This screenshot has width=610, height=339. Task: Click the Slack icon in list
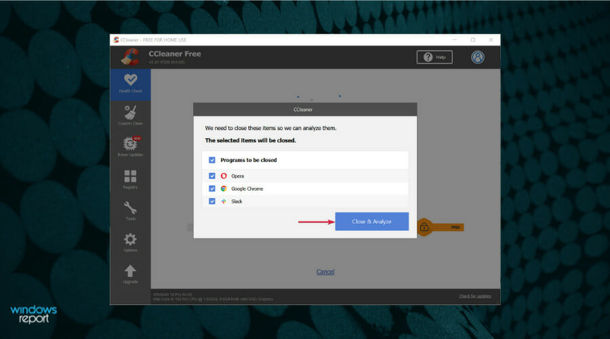tap(224, 201)
